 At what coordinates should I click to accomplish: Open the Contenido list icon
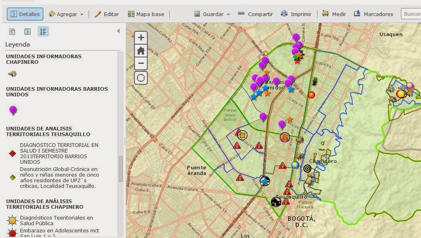(x=27, y=31)
